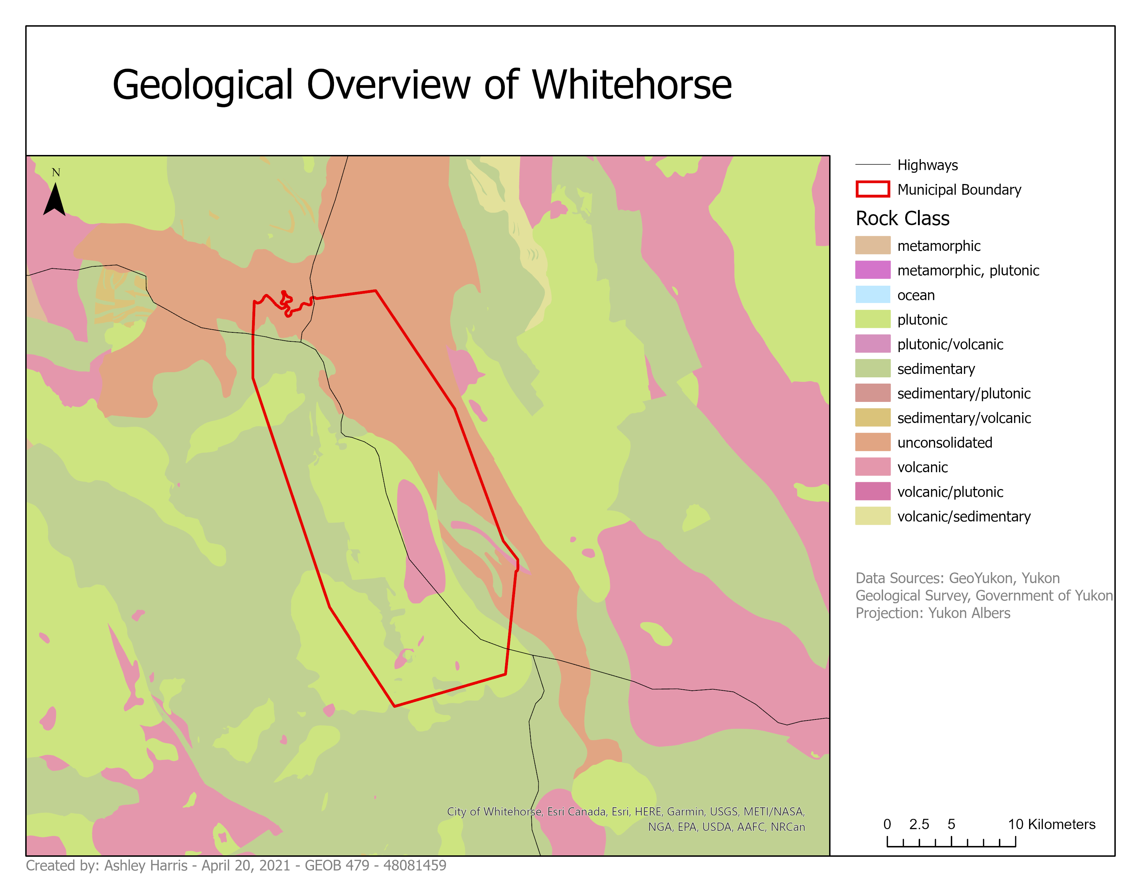This screenshot has width=1141, height=882.
Task: Click the plutonic green legend swatch
Action: click(872, 319)
